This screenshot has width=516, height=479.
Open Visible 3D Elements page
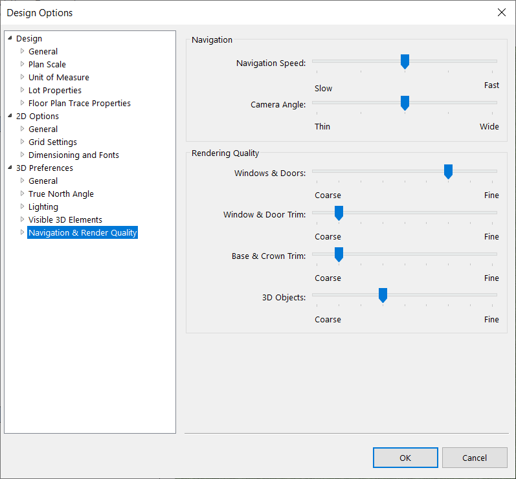[65, 220]
